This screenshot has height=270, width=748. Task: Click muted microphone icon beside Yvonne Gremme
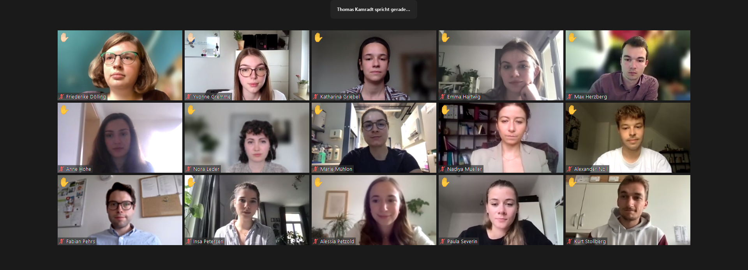point(189,96)
